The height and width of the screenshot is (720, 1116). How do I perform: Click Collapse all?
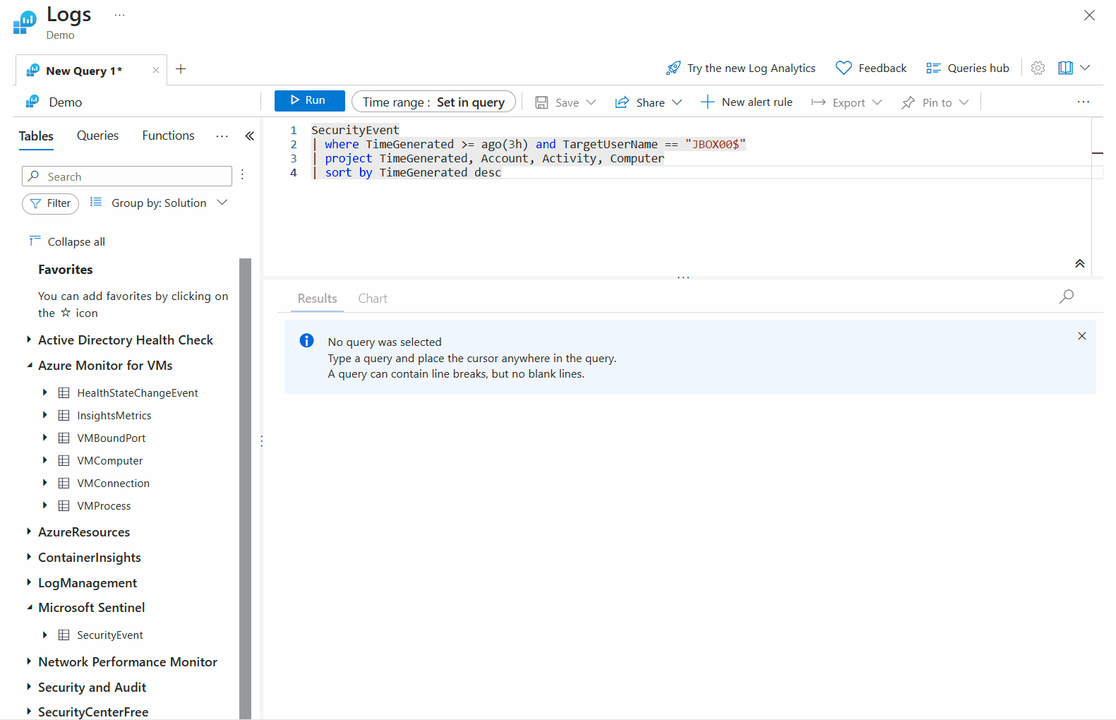pyautogui.click(x=67, y=241)
